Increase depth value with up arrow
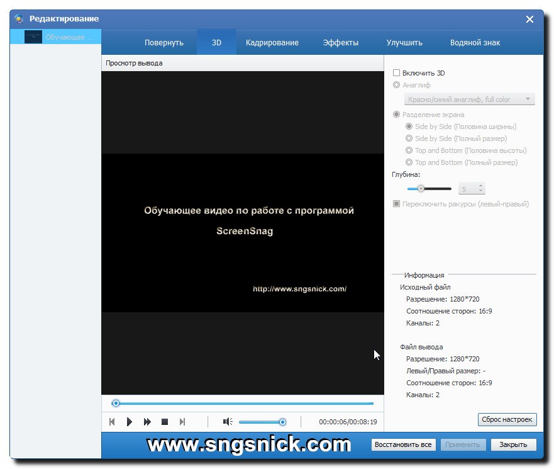 click(x=480, y=186)
